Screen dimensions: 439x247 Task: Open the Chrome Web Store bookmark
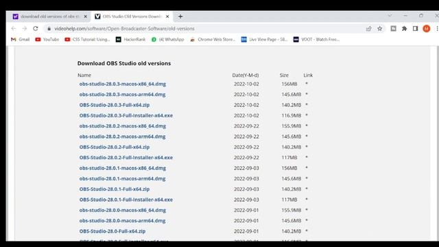click(213, 40)
